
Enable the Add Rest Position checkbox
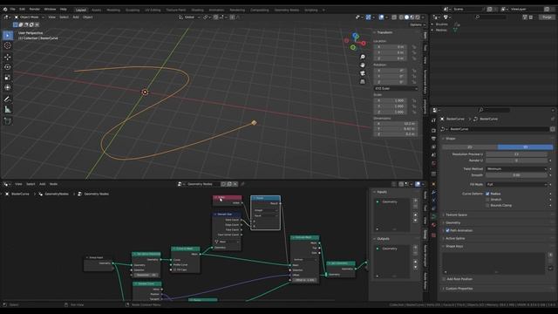(444, 279)
